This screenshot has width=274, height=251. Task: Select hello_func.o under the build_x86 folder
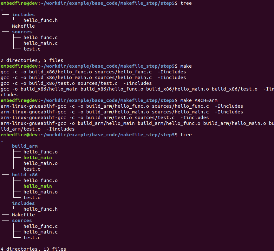(40, 180)
